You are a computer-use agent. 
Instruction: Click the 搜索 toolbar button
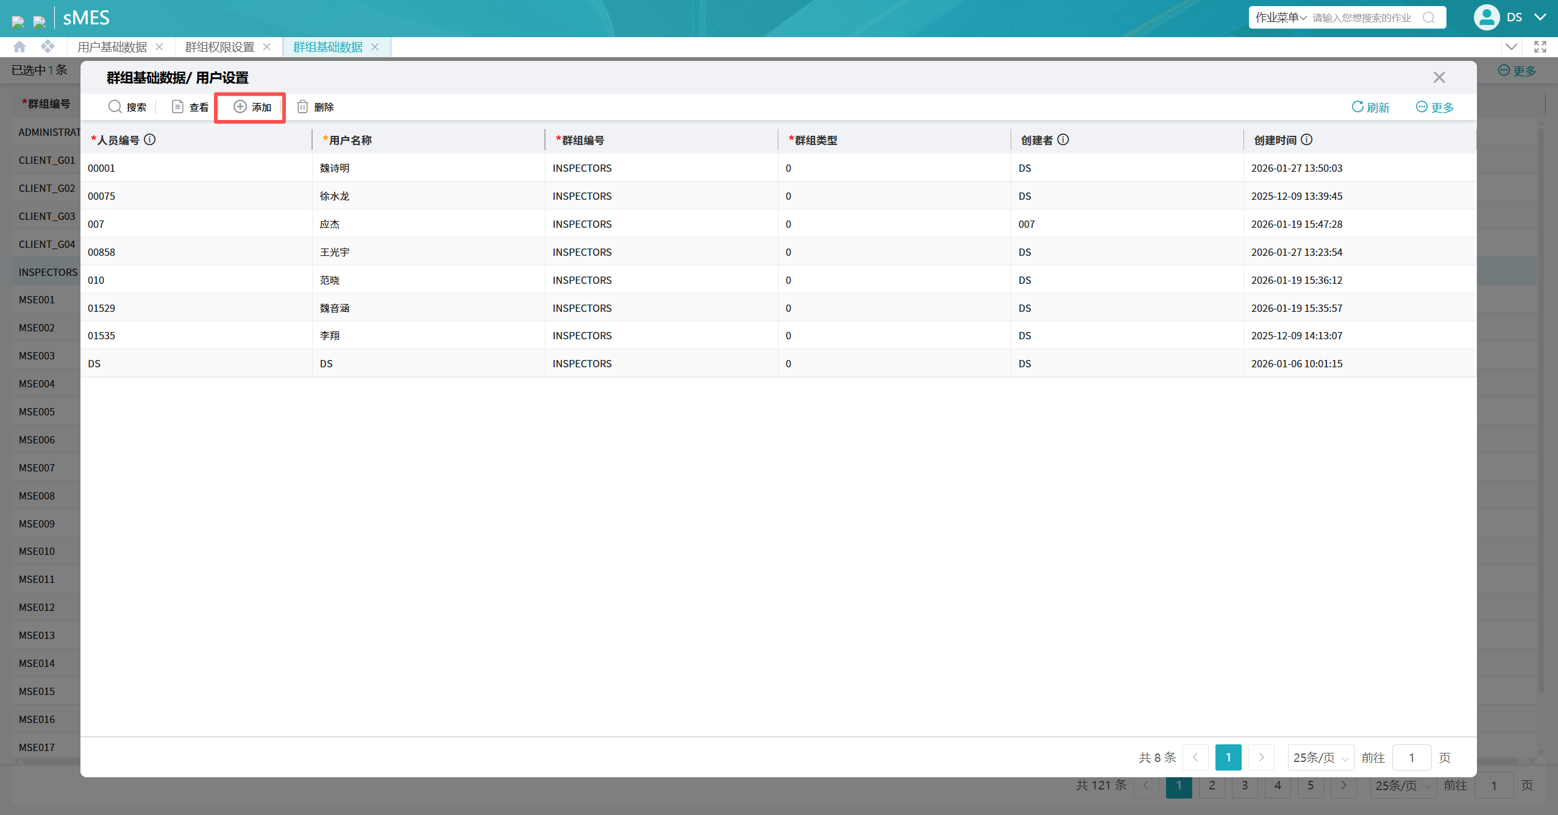point(127,107)
